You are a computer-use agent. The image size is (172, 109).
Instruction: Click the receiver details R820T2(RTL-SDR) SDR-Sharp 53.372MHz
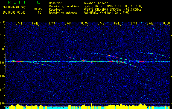click(x=112, y=10)
